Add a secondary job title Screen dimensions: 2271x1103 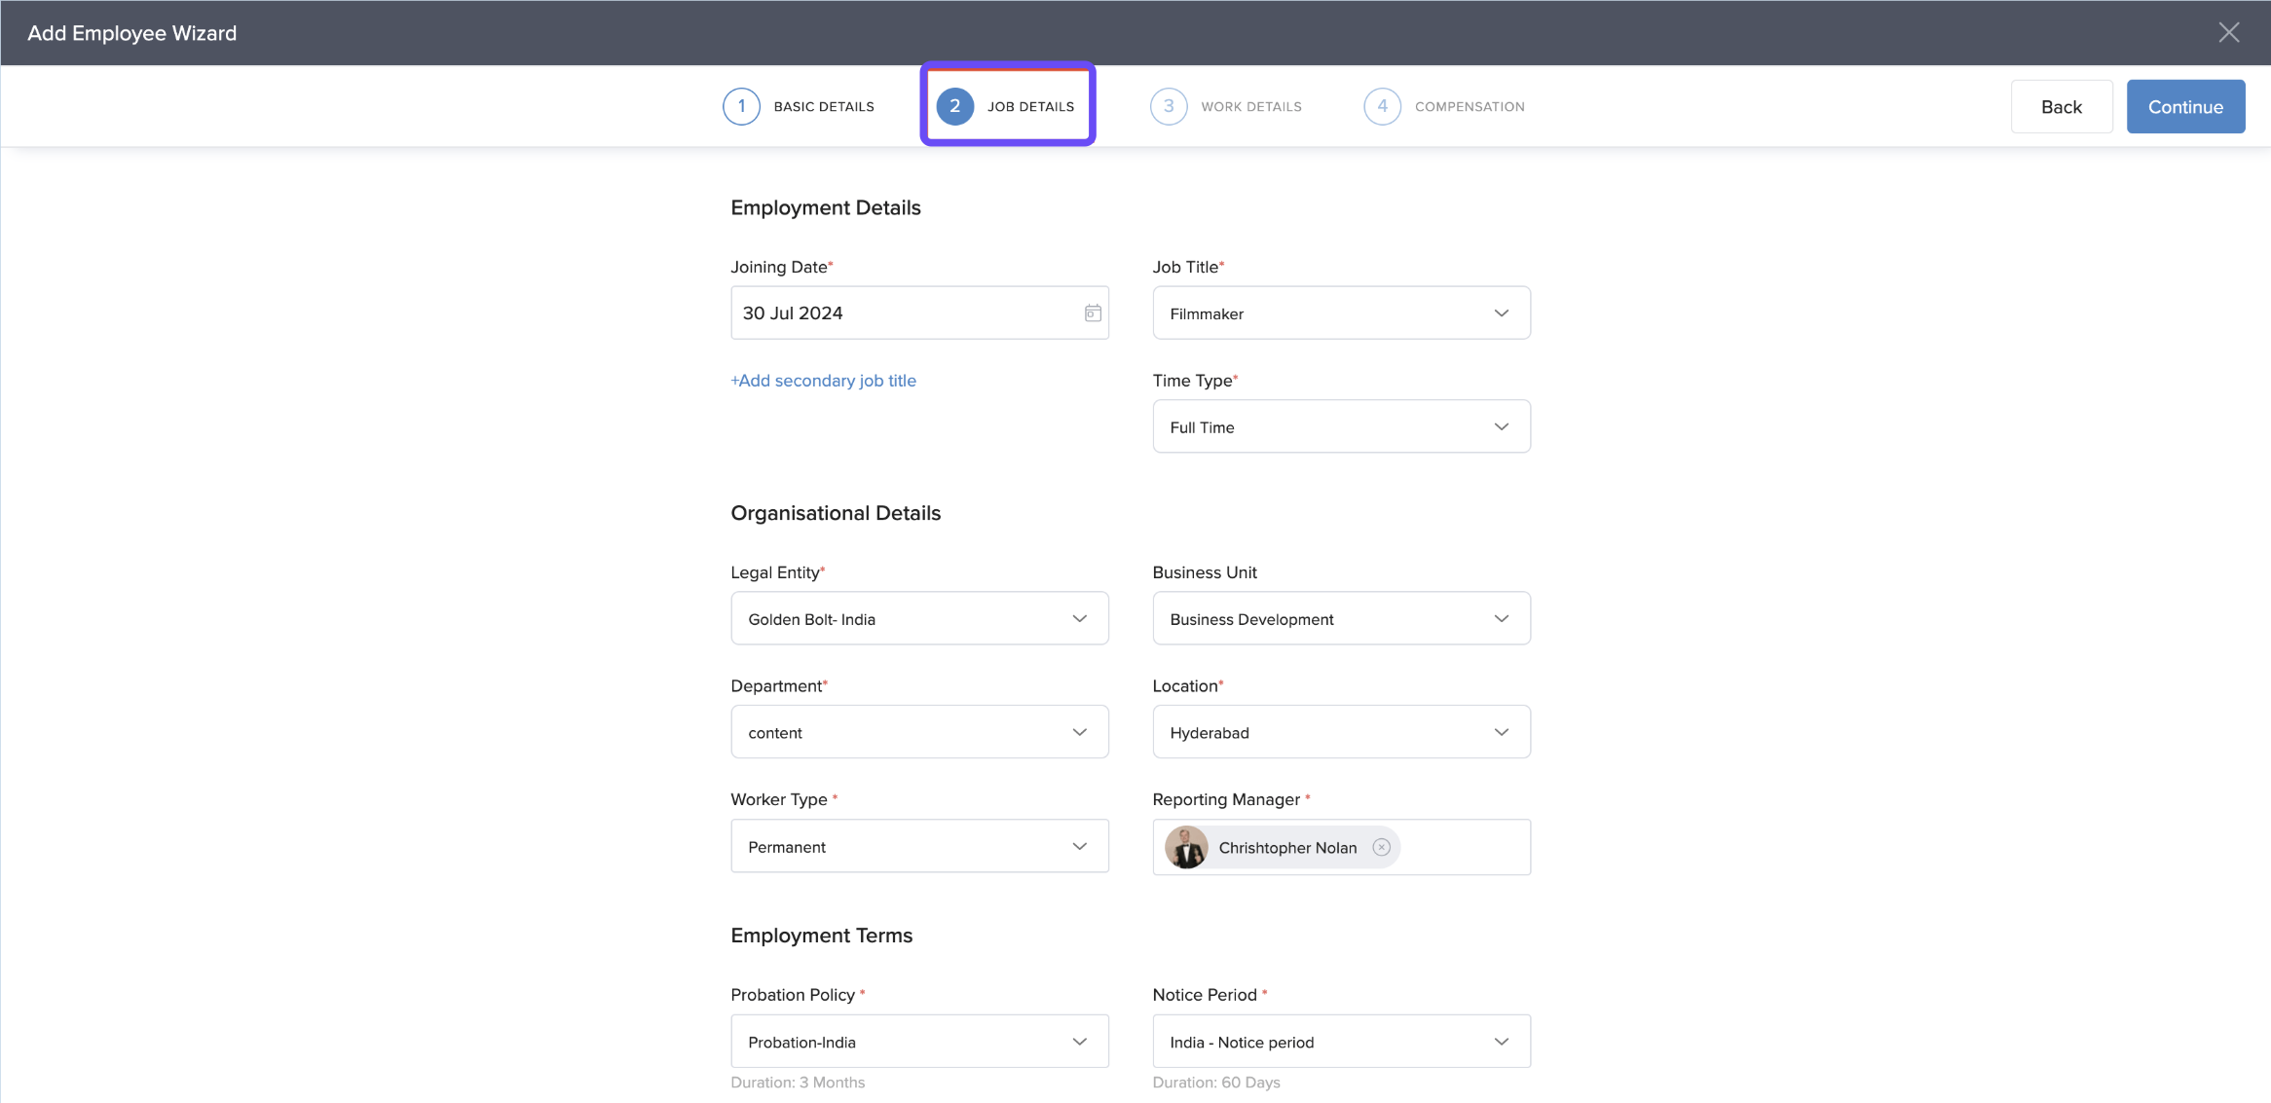tap(823, 380)
